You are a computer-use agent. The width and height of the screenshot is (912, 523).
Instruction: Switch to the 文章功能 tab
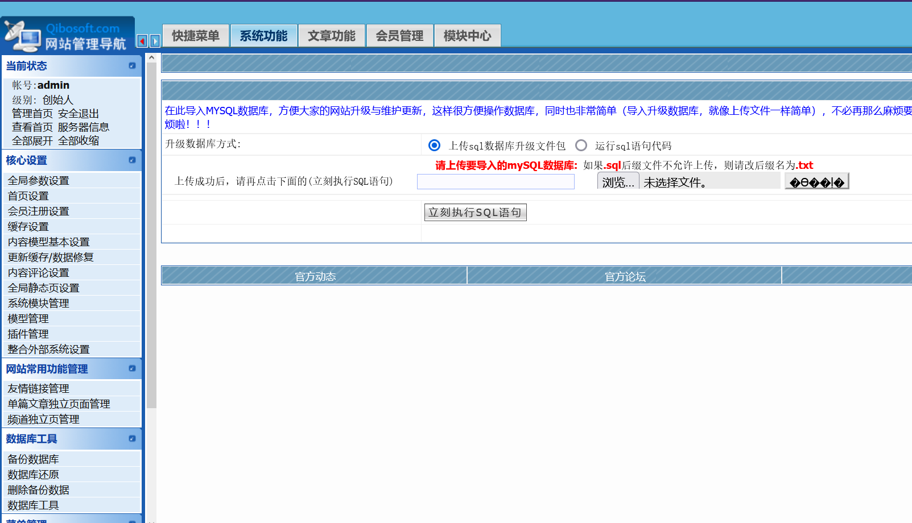click(331, 36)
